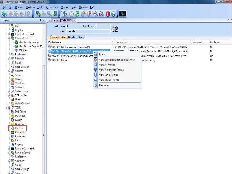This screenshot has height=174, width=232.
Task: Select Processes in the Browser tree
Action: (20, 132)
